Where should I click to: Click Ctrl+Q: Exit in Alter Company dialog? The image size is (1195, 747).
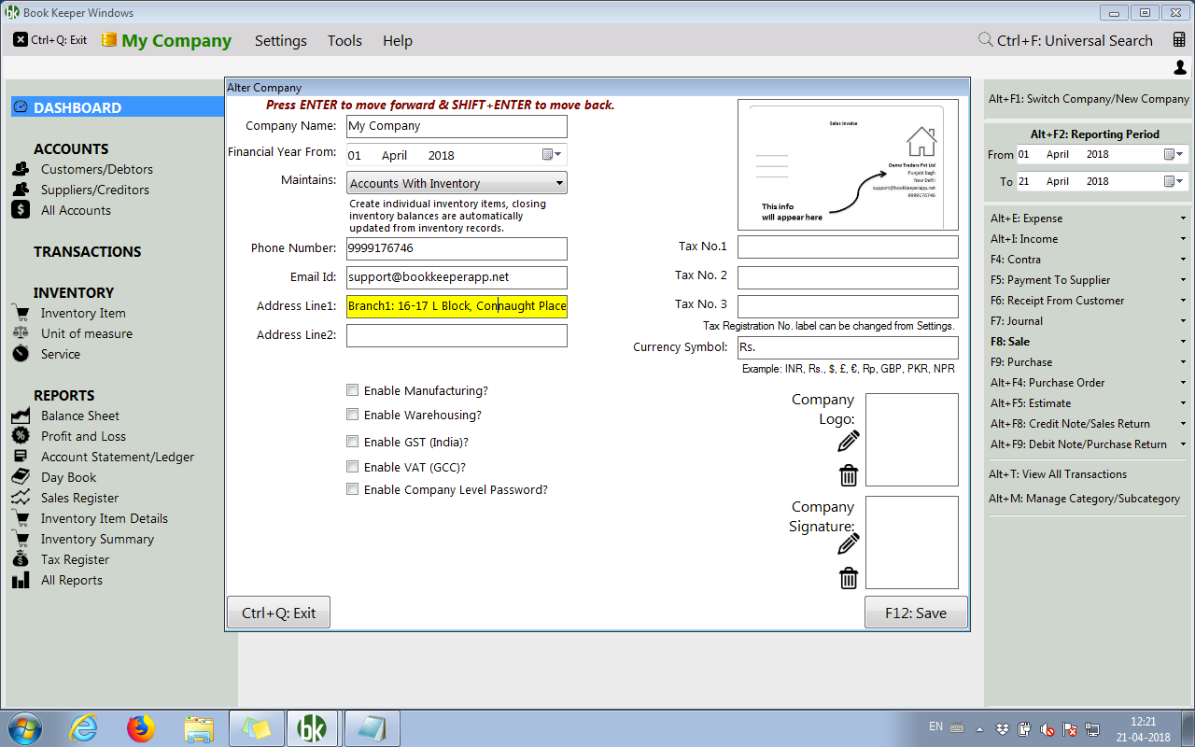[279, 613]
